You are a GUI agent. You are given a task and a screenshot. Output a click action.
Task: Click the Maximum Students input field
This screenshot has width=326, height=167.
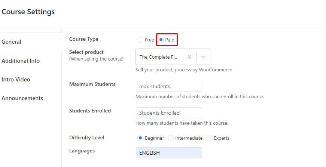(169, 86)
